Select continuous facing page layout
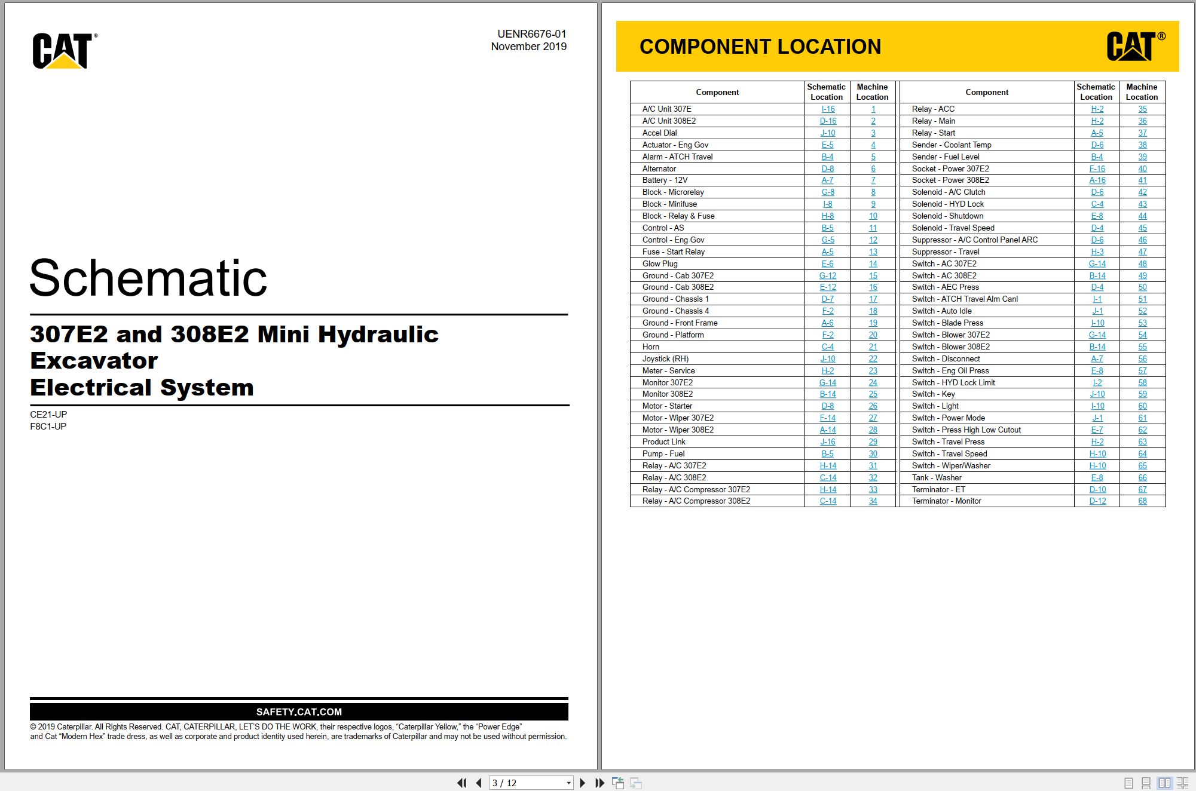Image resolution: width=1196 pixels, height=791 pixels. click(x=1182, y=783)
